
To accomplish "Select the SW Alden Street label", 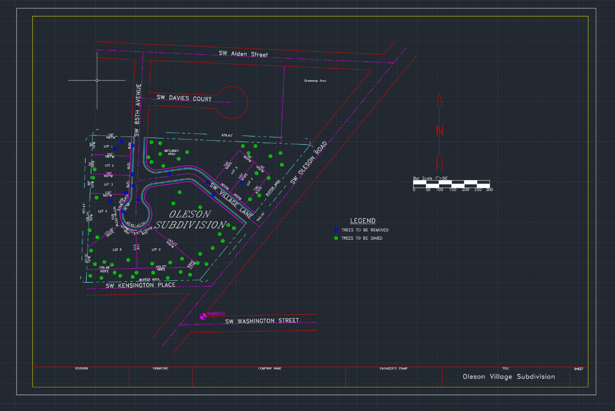I will (x=243, y=54).
